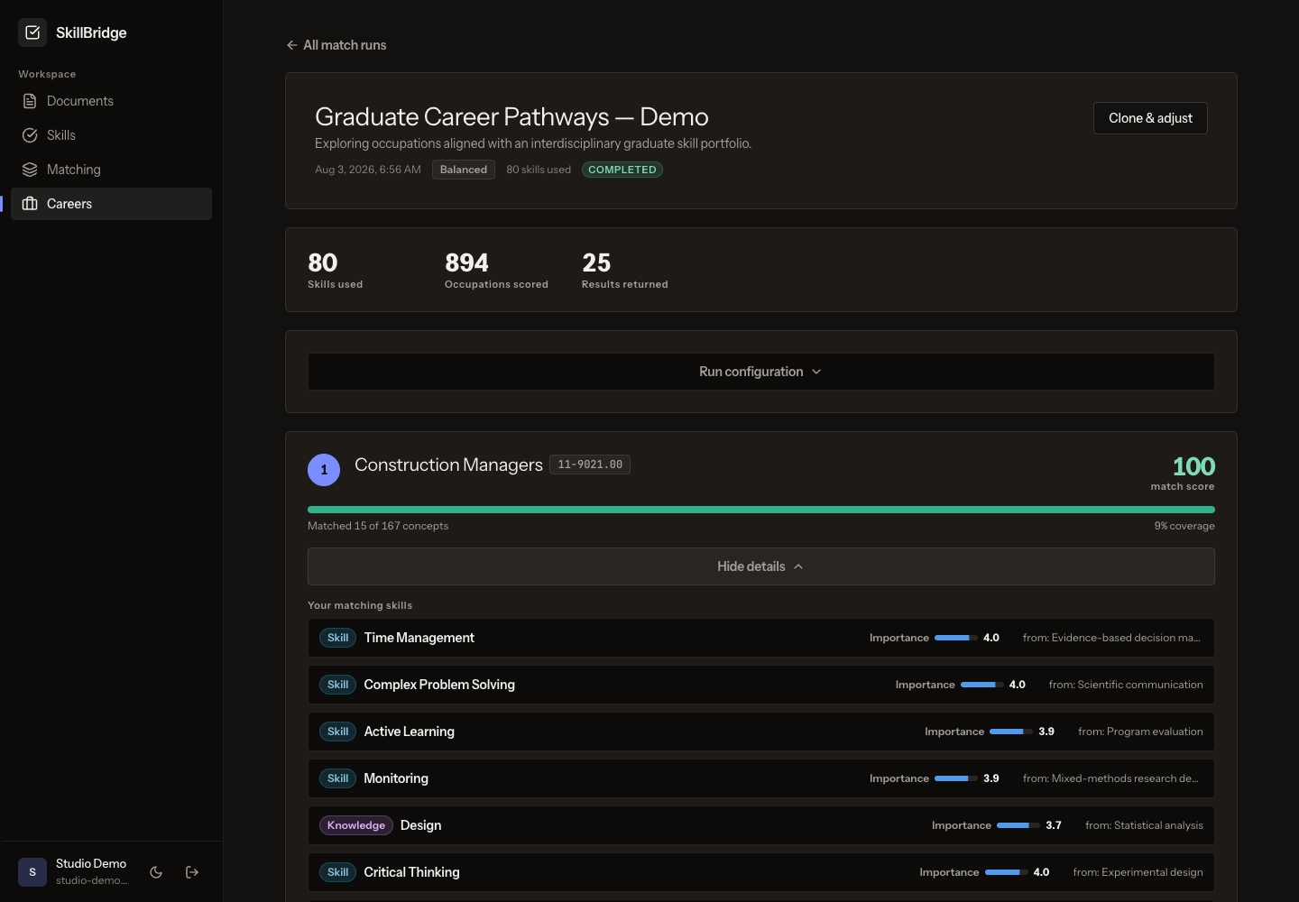
Task: Click the green match score progress bar
Action: coord(761,510)
